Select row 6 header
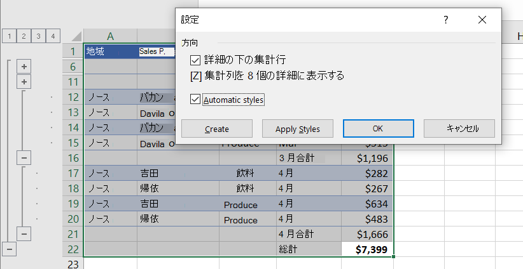 click(x=73, y=67)
